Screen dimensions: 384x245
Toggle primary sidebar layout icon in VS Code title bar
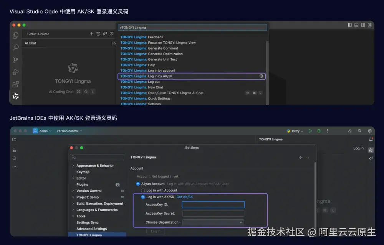point(350,25)
